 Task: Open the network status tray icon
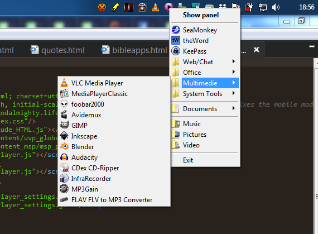point(262,7)
